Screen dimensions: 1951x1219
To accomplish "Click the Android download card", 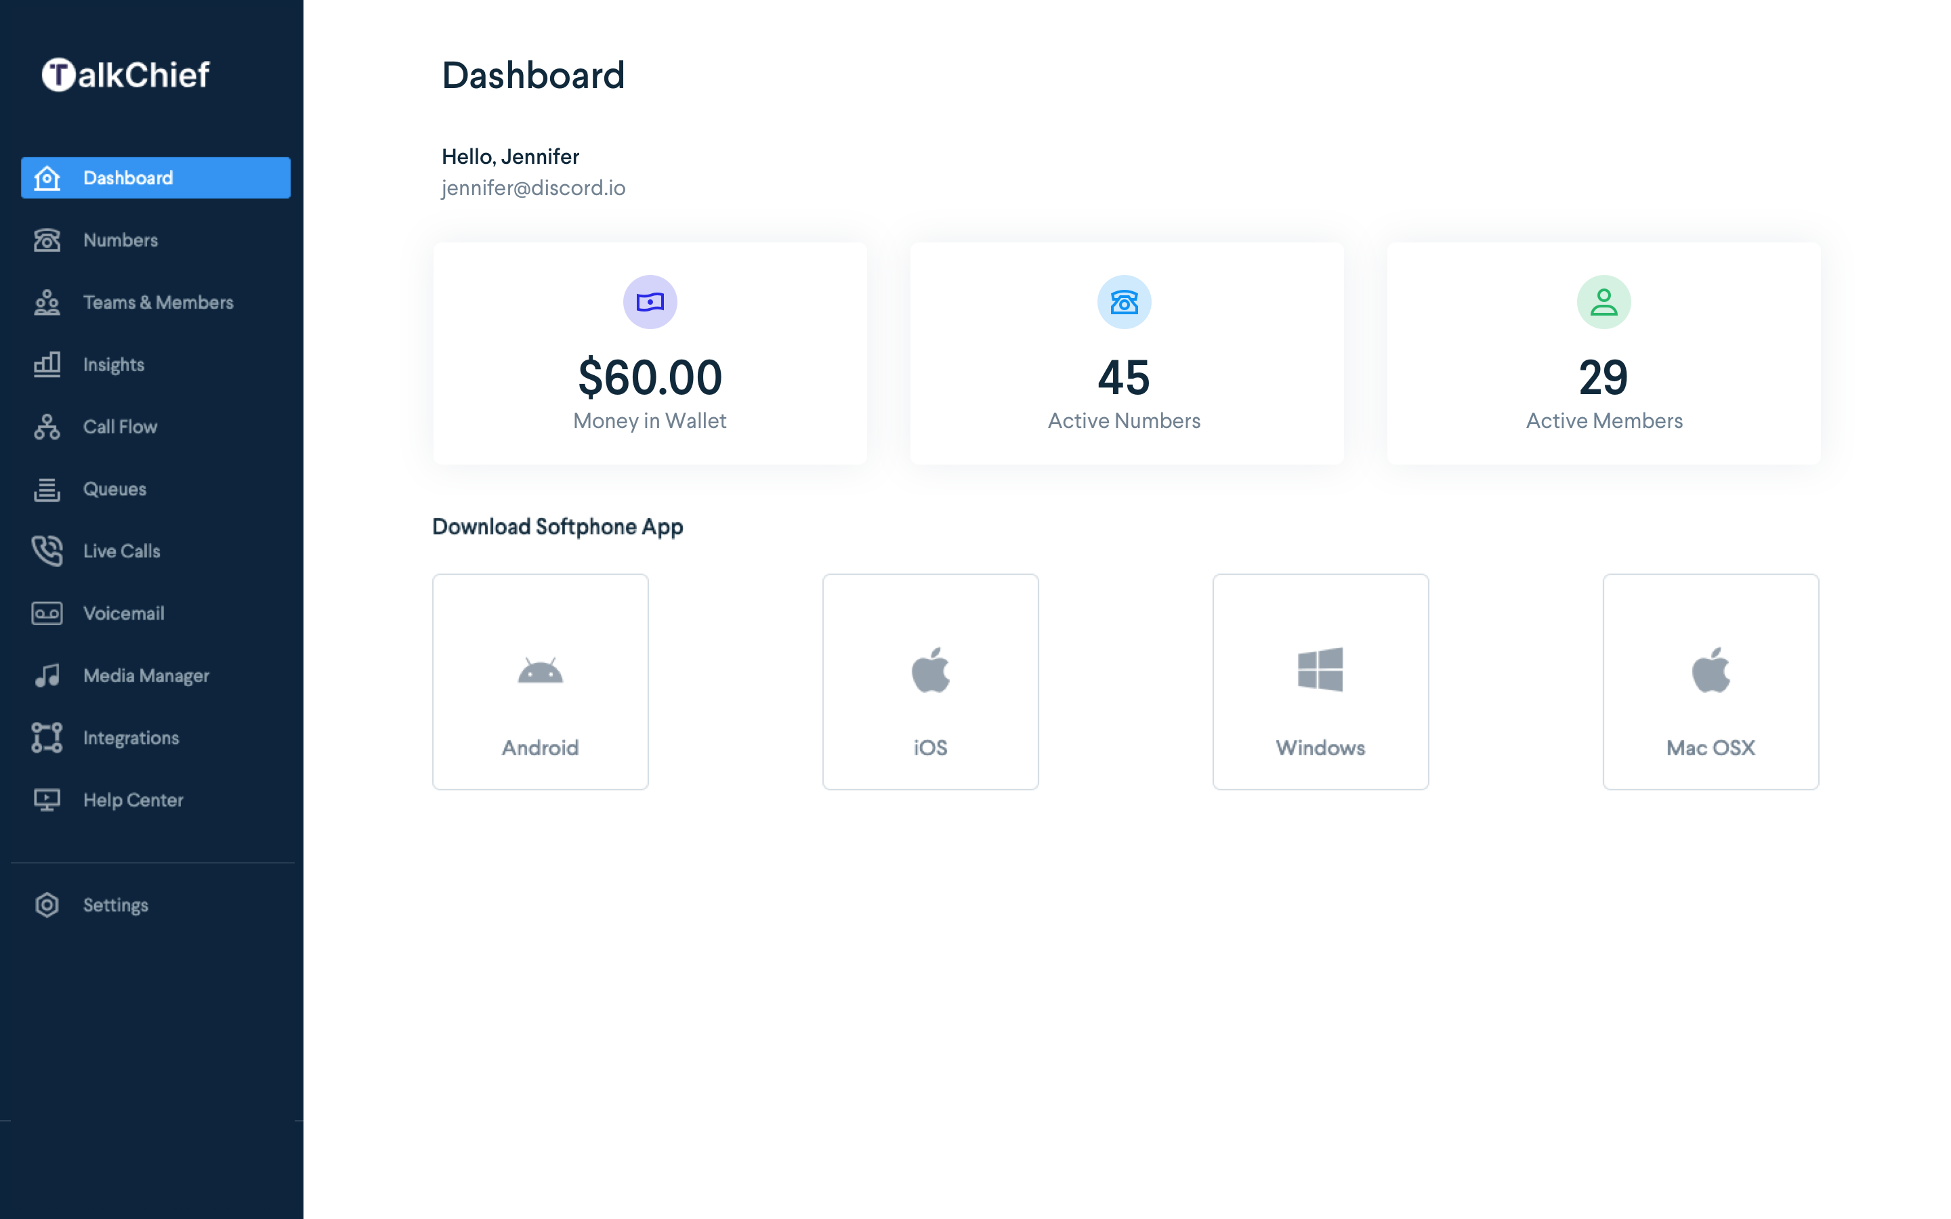I will [x=539, y=680].
